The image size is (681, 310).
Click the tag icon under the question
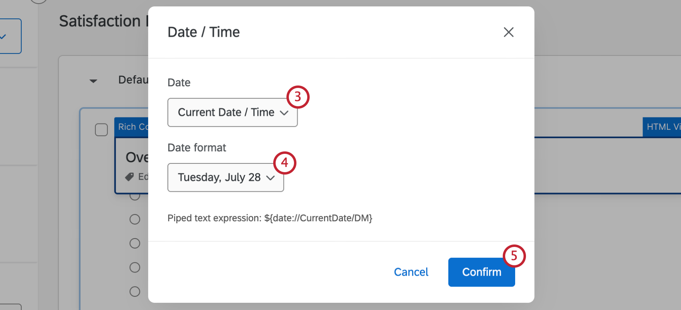129,177
